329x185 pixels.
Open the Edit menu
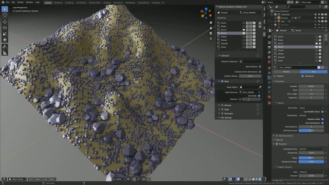coord(13,2)
